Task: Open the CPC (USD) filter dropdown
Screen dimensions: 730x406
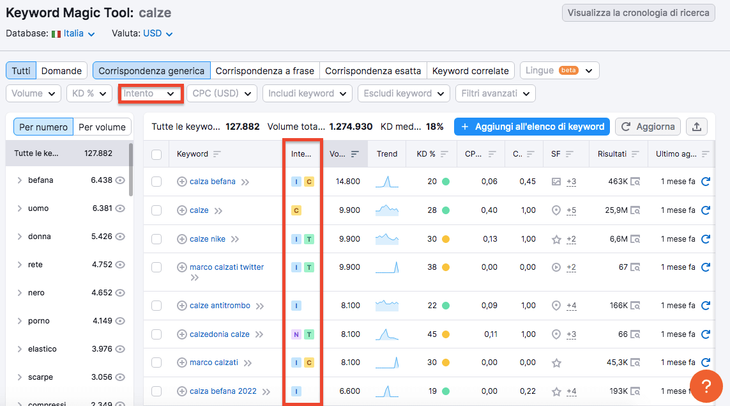Action: coord(222,93)
